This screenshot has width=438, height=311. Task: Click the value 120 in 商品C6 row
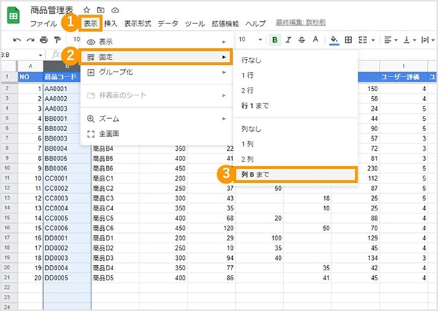point(211,228)
